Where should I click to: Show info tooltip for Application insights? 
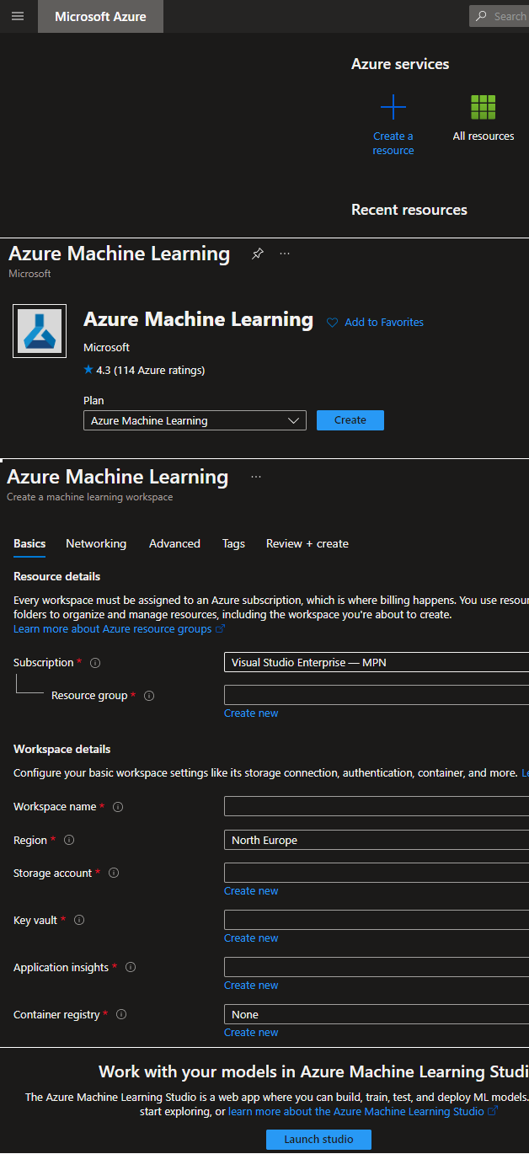tap(131, 968)
